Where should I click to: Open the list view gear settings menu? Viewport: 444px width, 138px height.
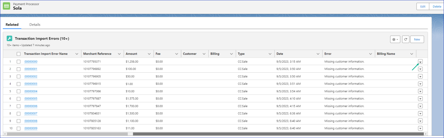click(395, 39)
